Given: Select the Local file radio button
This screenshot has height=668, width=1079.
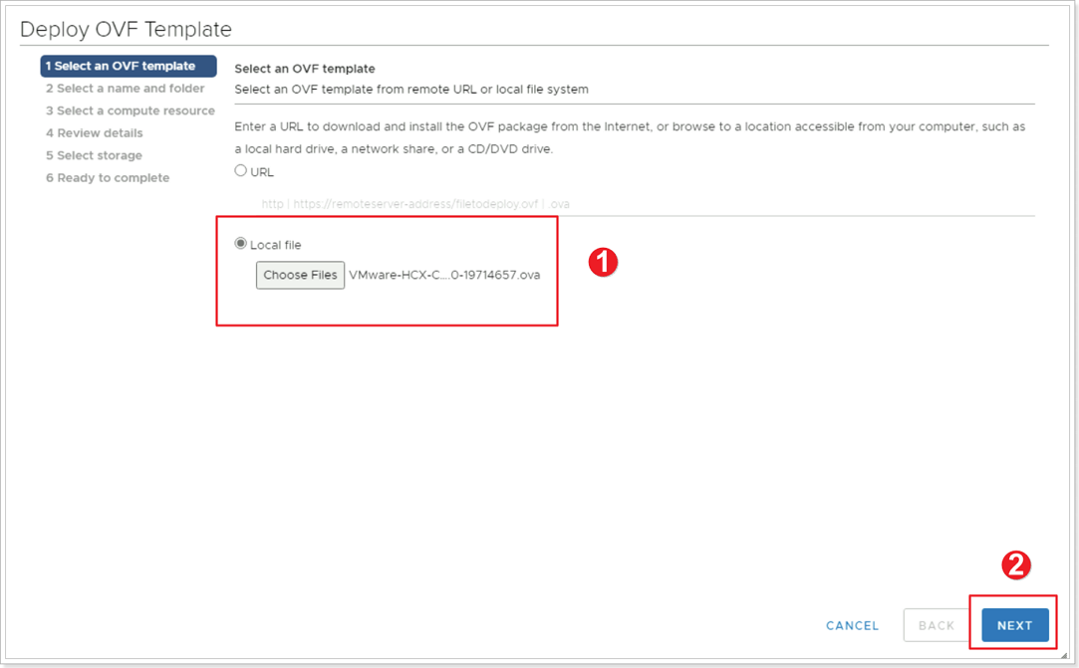Looking at the screenshot, I should [240, 244].
